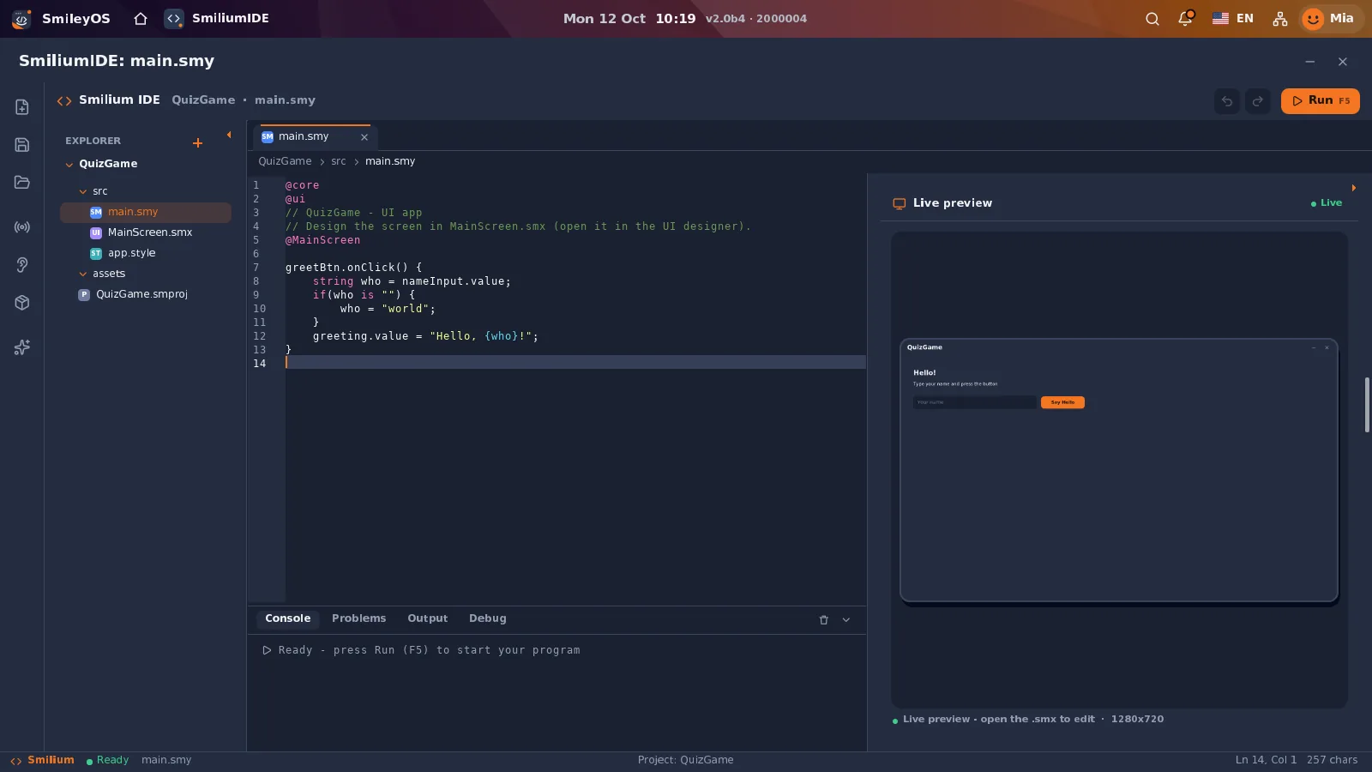This screenshot has height=772, width=1372.
Task: Run the program with Run F5 button
Action: (x=1321, y=101)
